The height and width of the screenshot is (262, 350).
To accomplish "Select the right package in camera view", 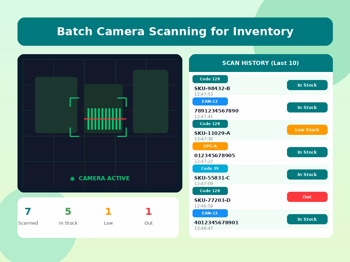I will 150,101.
